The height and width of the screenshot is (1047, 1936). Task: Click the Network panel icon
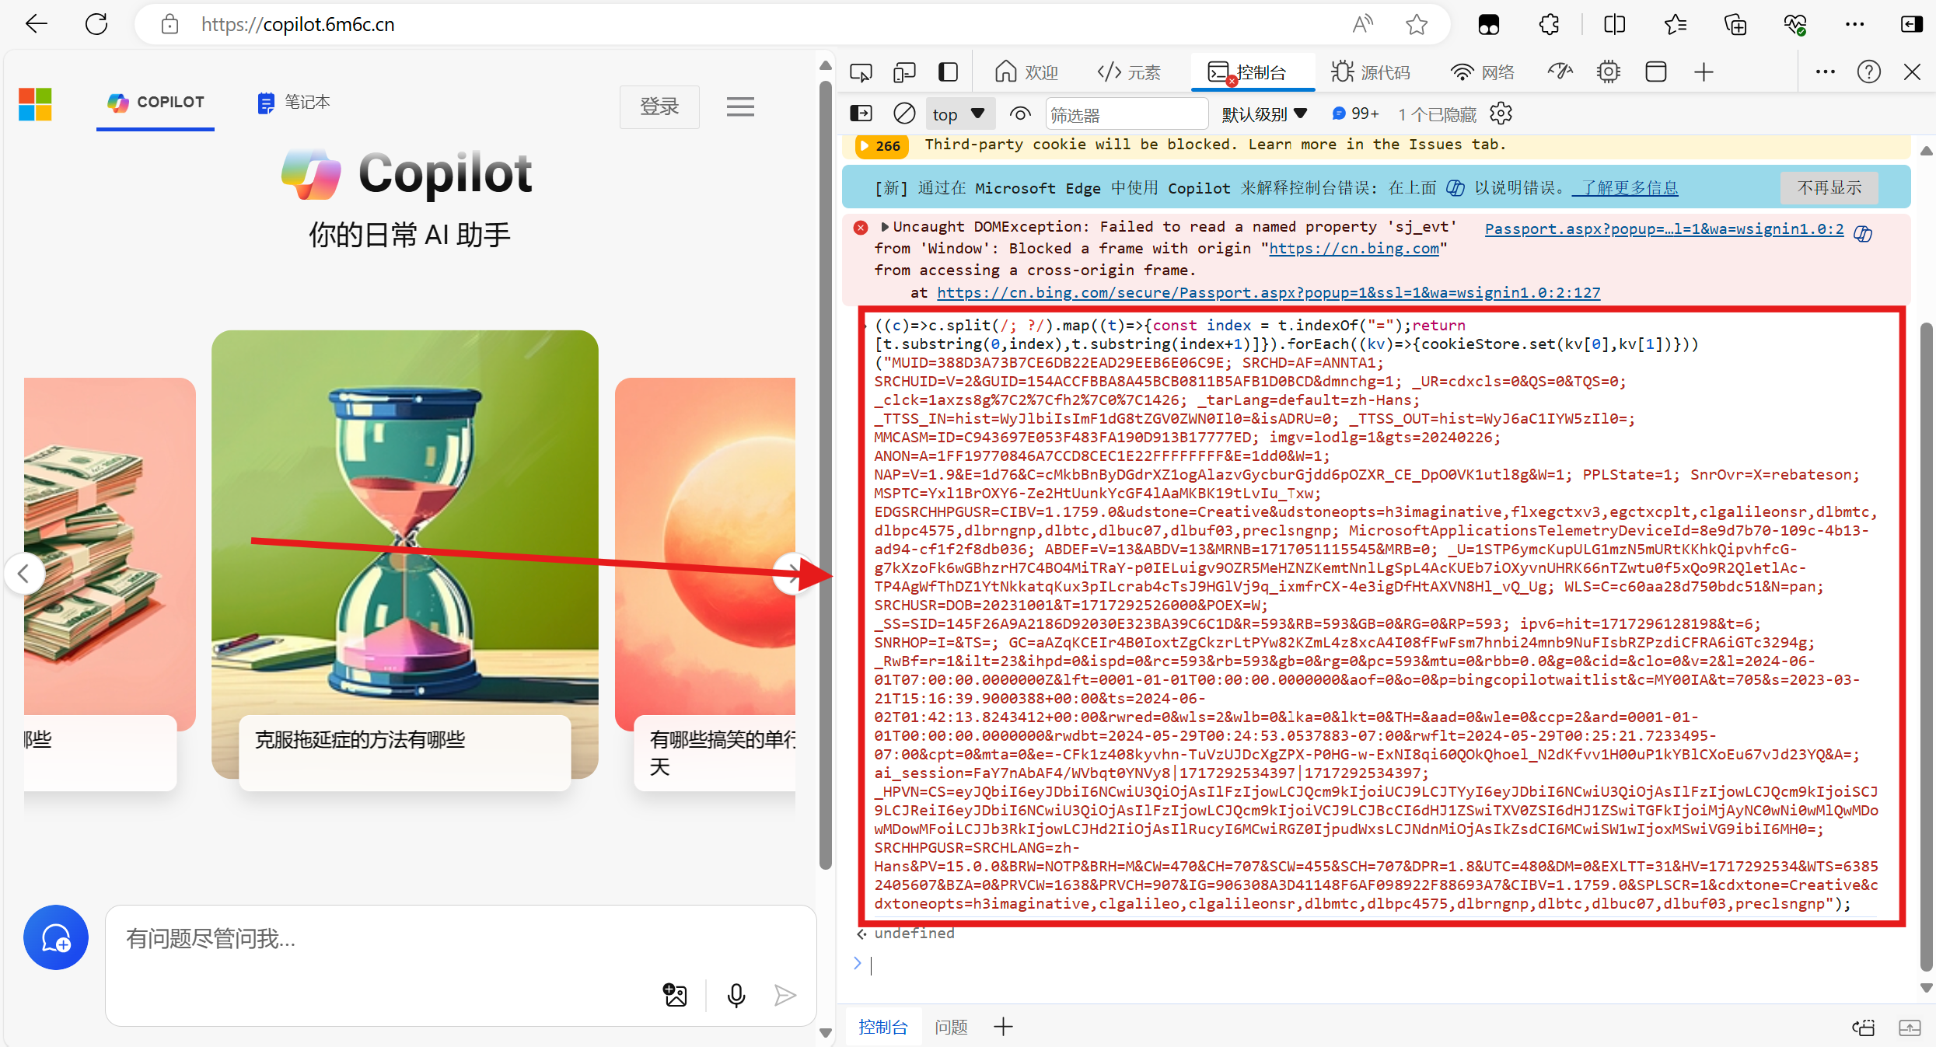point(1460,71)
